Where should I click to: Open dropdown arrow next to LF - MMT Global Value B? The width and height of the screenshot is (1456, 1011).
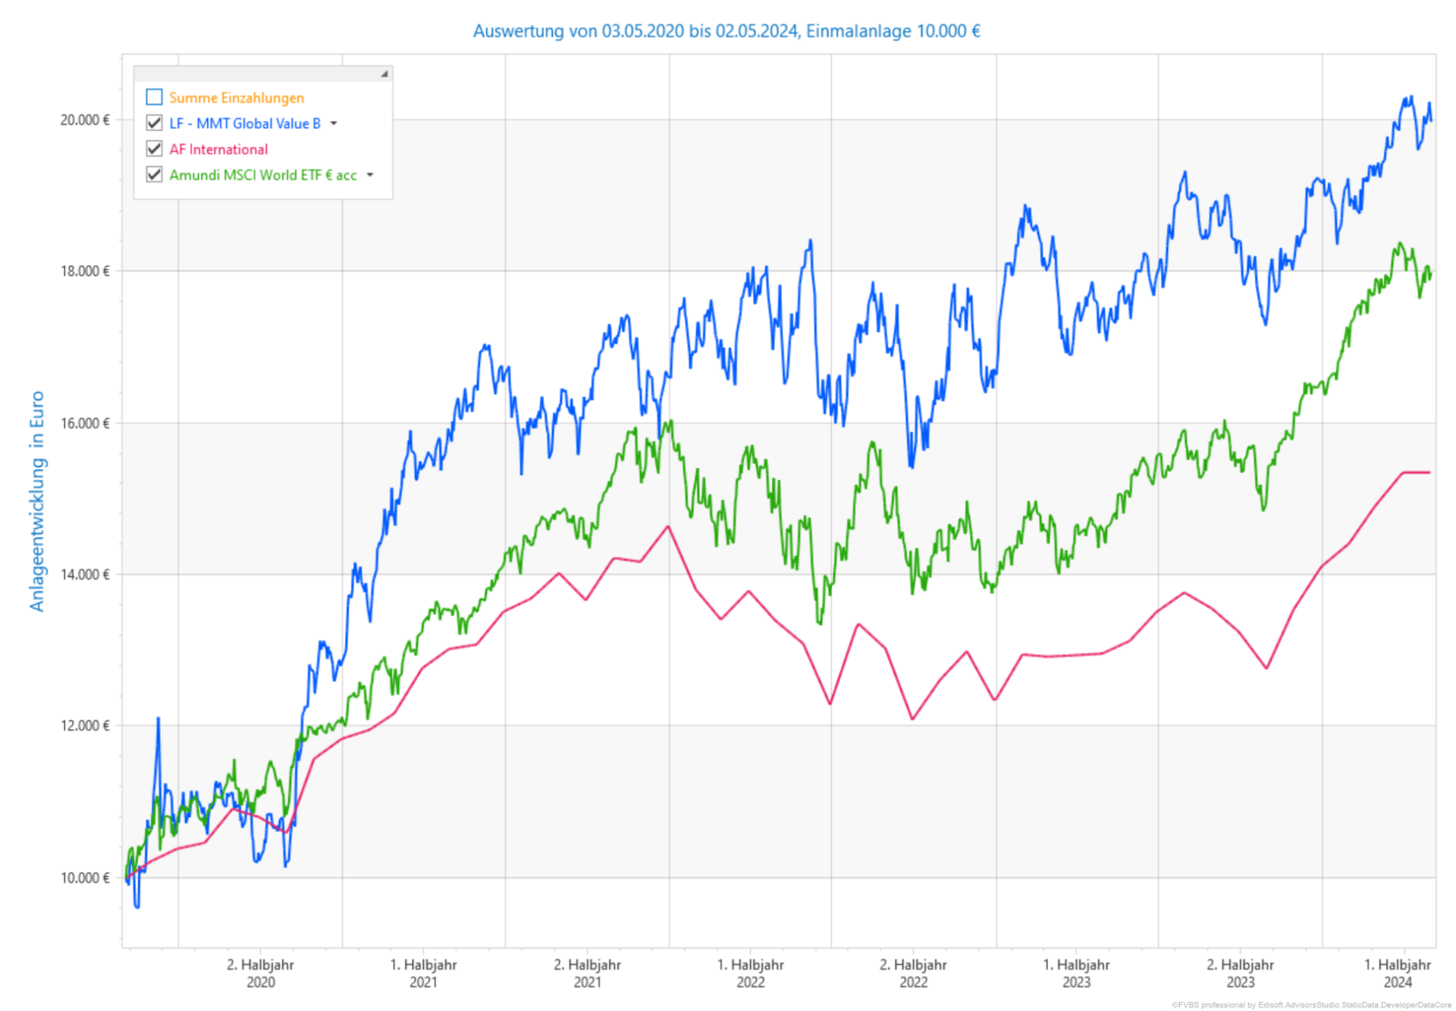tap(334, 123)
